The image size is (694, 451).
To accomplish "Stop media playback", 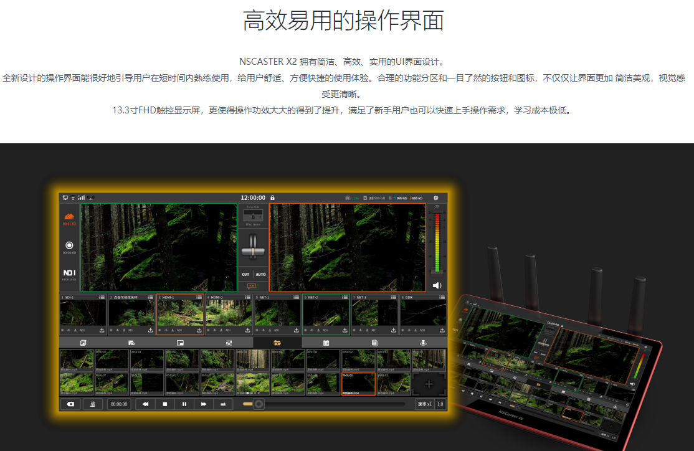I will [x=165, y=404].
